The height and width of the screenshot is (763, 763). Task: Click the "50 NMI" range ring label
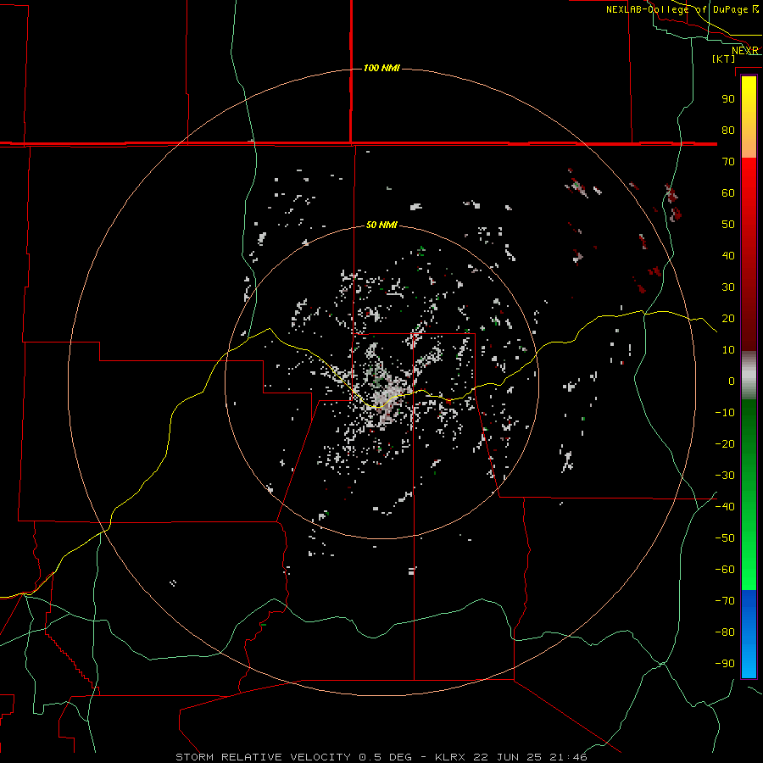click(x=381, y=225)
